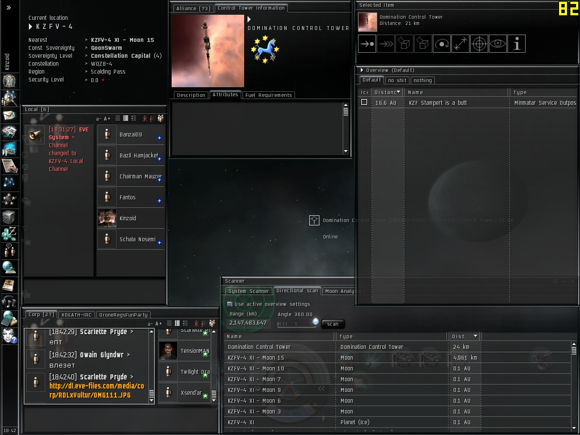Open the Description tab of control tower
The image size is (580, 435).
pyautogui.click(x=191, y=95)
